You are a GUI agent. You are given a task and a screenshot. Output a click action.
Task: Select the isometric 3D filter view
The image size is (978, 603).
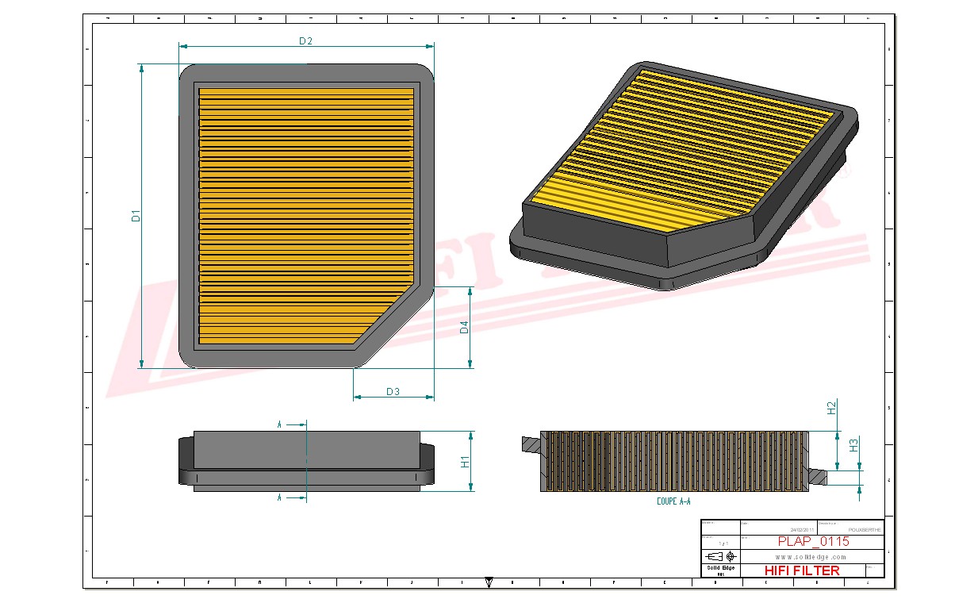pyautogui.click(x=686, y=175)
